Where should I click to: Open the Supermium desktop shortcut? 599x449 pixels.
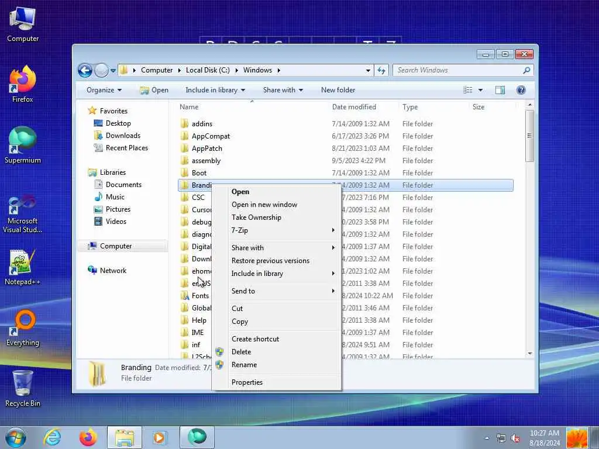pos(23,146)
